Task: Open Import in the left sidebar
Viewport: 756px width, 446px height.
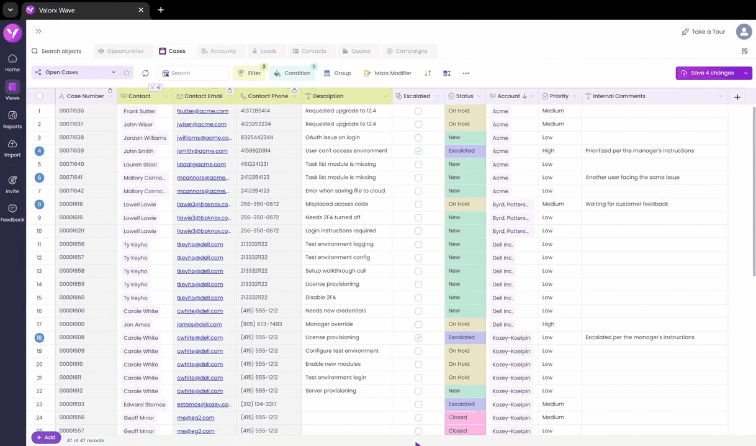Action: (x=12, y=148)
